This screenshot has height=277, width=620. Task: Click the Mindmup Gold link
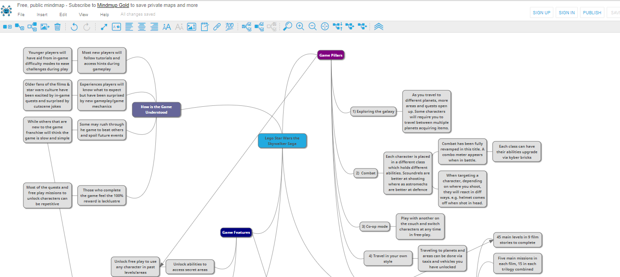(x=113, y=6)
